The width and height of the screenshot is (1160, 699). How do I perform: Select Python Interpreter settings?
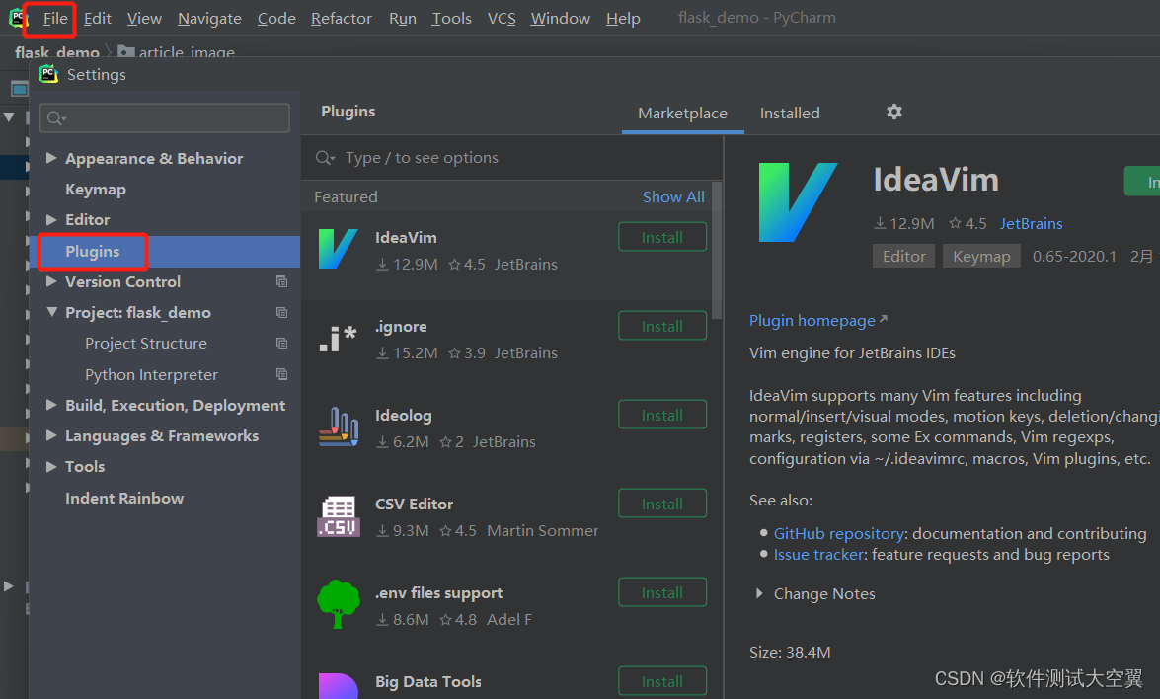click(x=151, y=374)
